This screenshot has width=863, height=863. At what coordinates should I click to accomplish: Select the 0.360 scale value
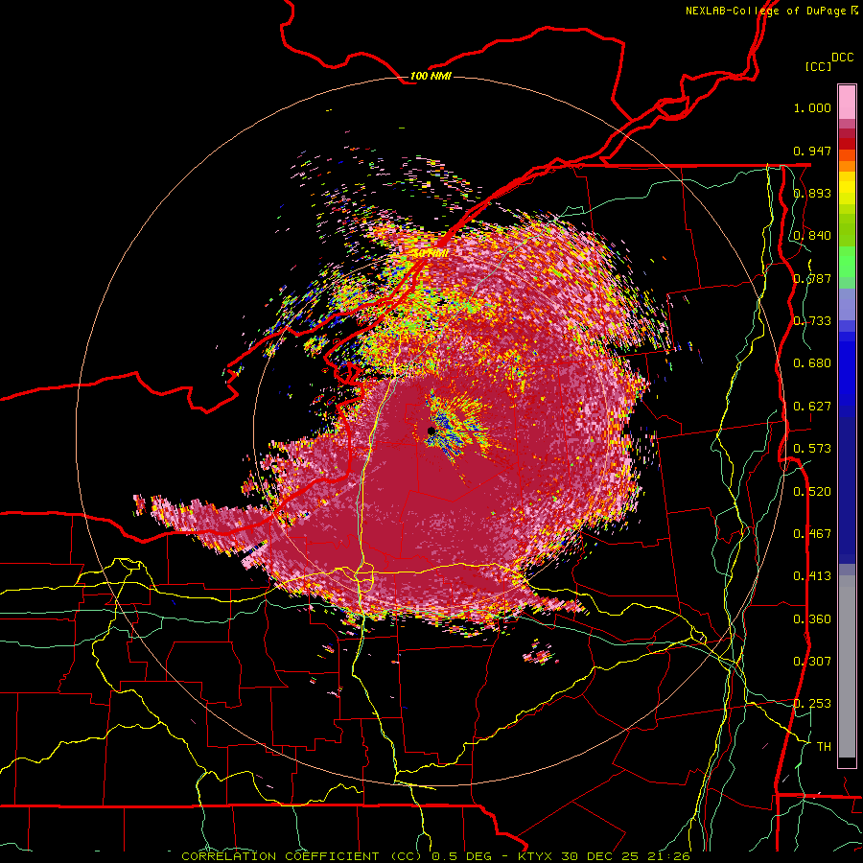(x=812, y=619)
